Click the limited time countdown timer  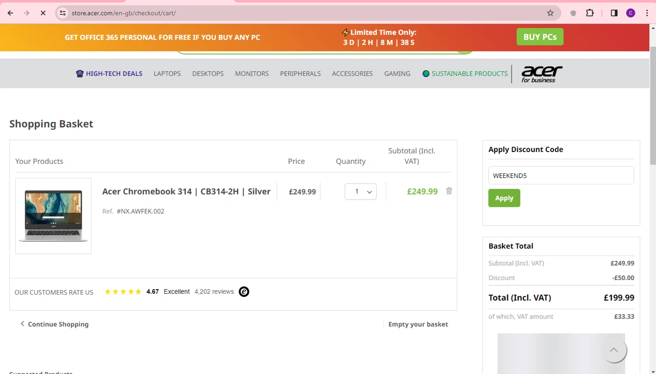379,42
